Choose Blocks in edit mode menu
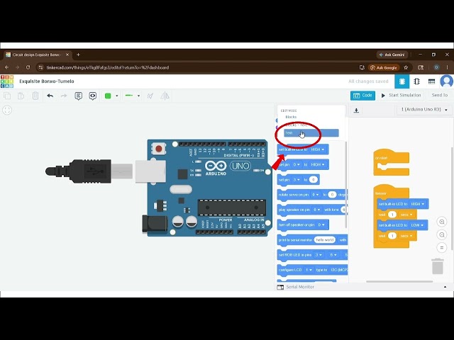The image size is (454, 340). coord(291,117)
